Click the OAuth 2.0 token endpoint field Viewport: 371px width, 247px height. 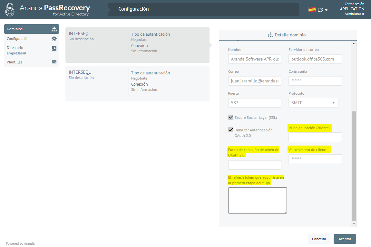coord(255,165)
